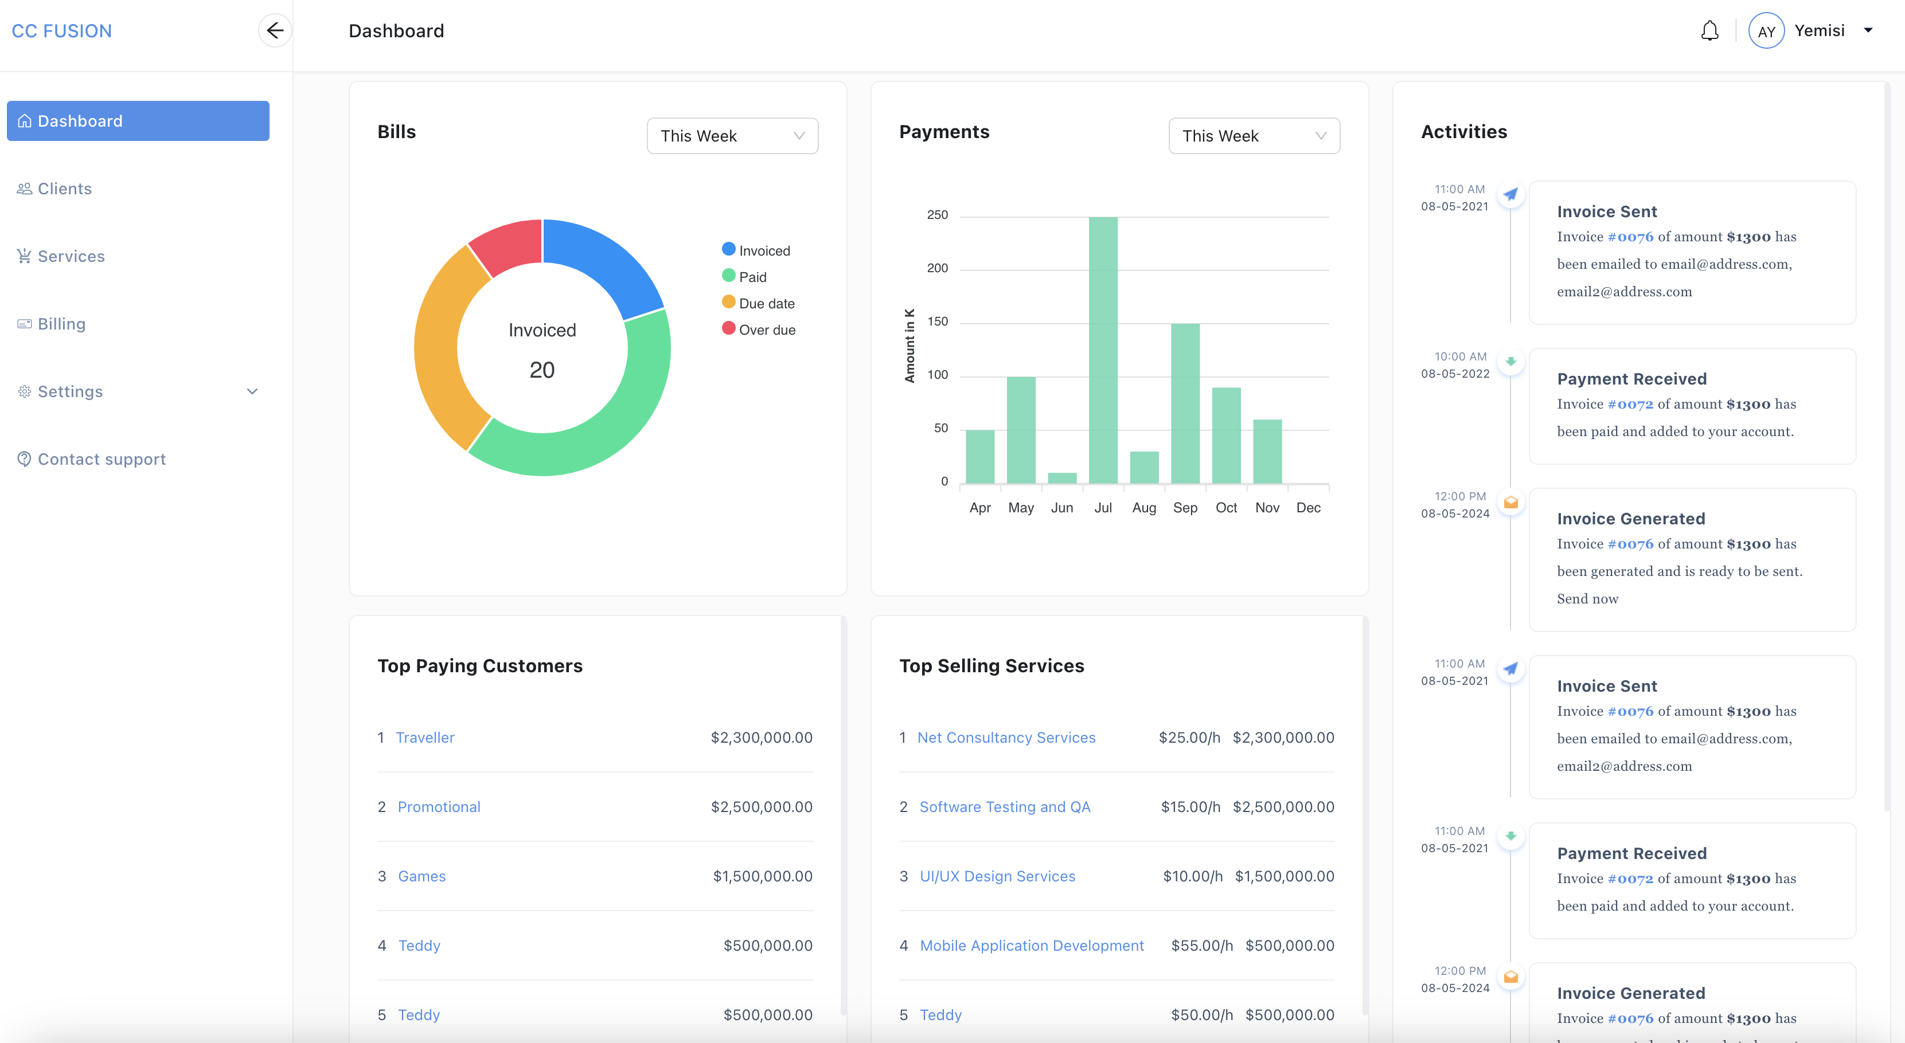Open Mobile Application Development link
Viewport: 1905px width, 1043px height.
coord(1032,946)
